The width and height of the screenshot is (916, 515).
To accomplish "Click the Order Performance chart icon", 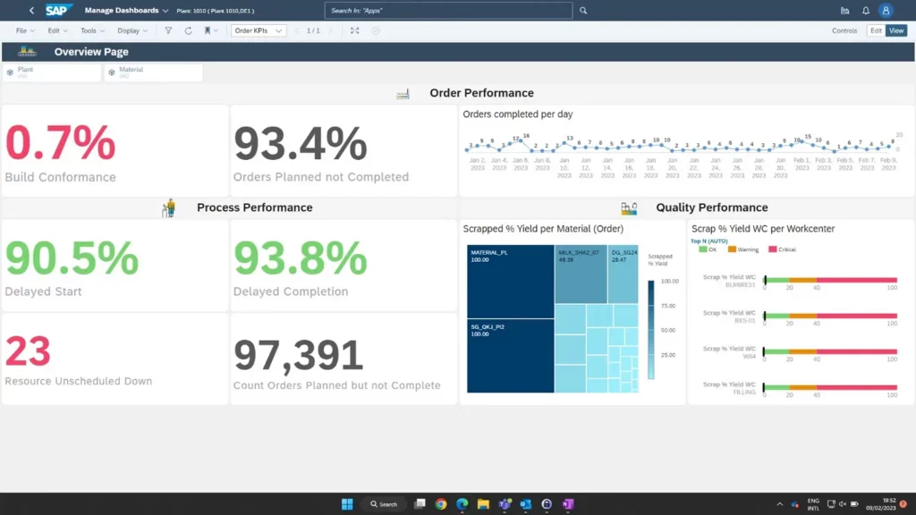I will 403,93.
